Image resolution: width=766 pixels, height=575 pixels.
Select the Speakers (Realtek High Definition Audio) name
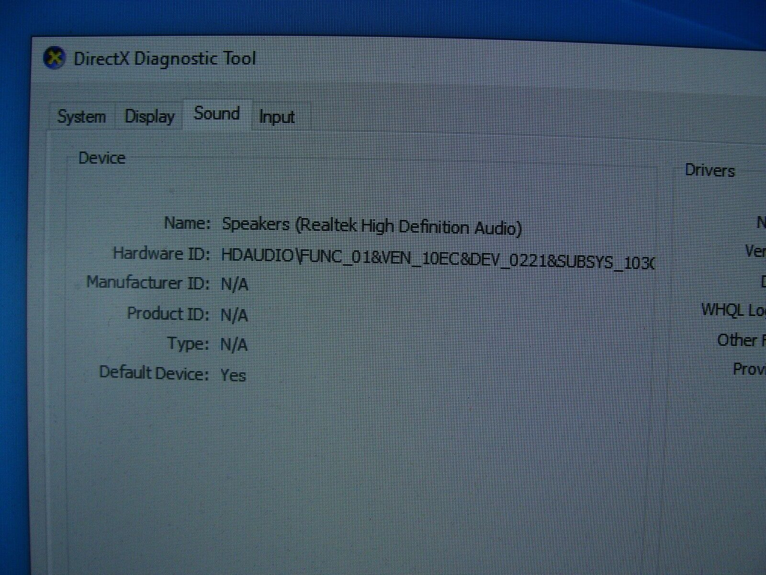pyautogui.click(x=372, y=226)
